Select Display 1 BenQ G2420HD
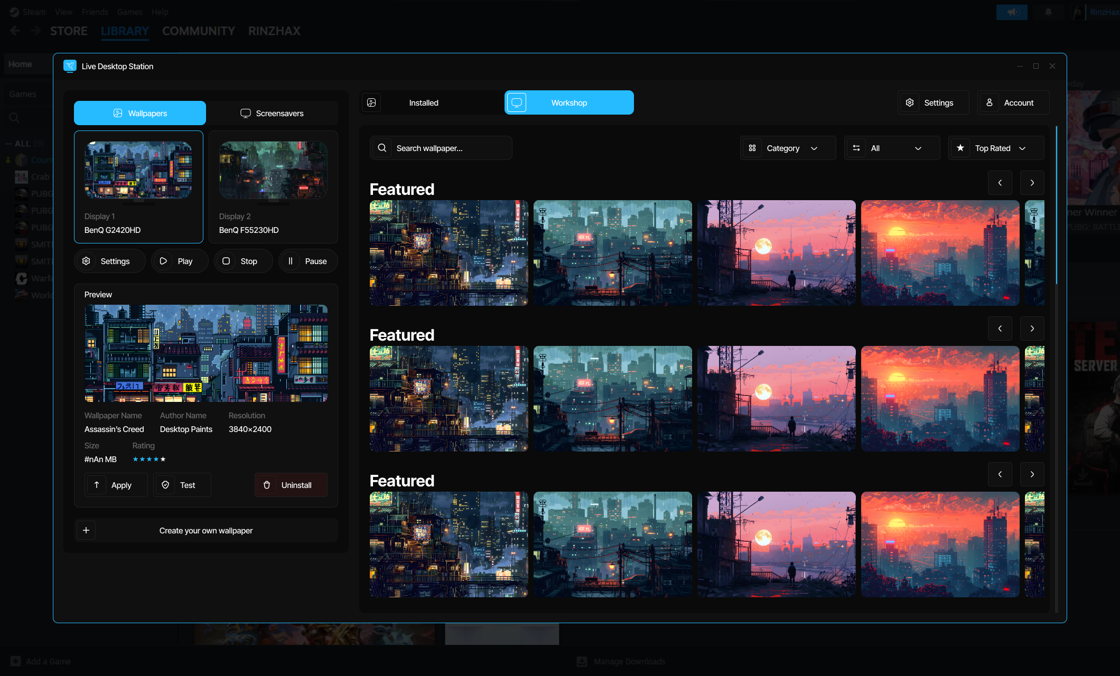The image size is (1120, 676). [x=139, y=187]
